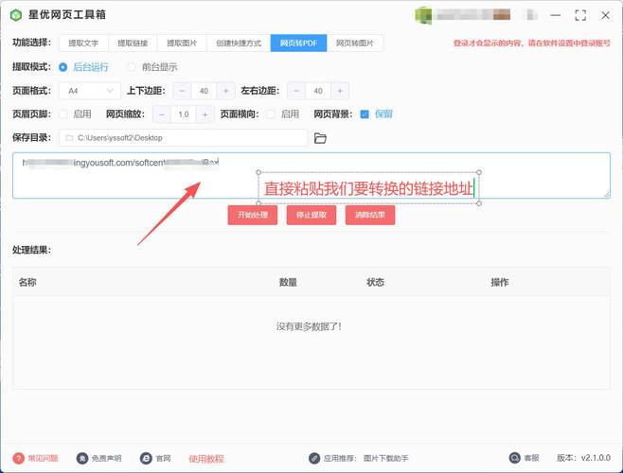The height and width of the screenshot is (473, 623).
Task: Minimize the toolbox window
Action: (556, 15)
